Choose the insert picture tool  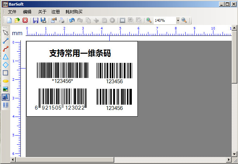pyautogui.click(x=6, y=89)
